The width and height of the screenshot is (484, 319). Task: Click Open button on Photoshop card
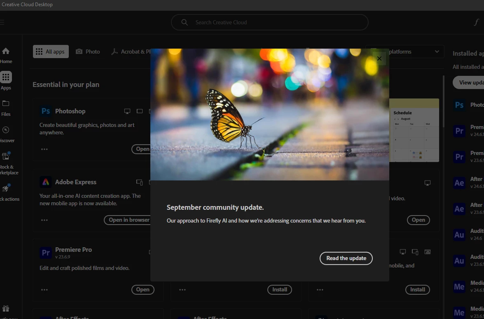click(x=141, y=149)
